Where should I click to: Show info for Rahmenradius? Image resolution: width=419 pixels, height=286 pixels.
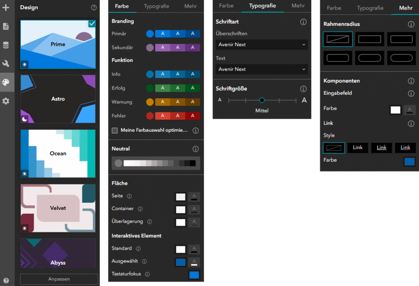(411, 24)
